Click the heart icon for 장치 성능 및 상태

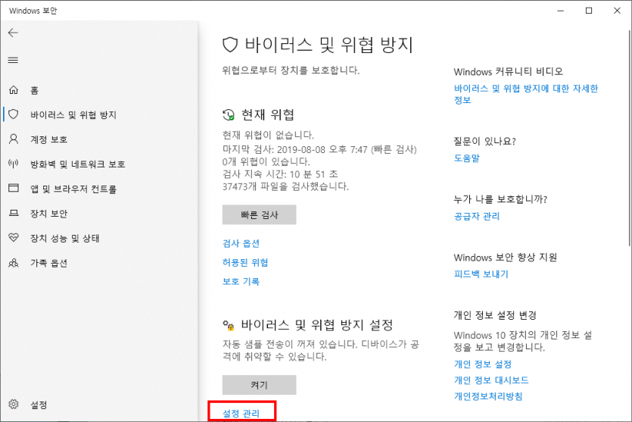(14, 238)
